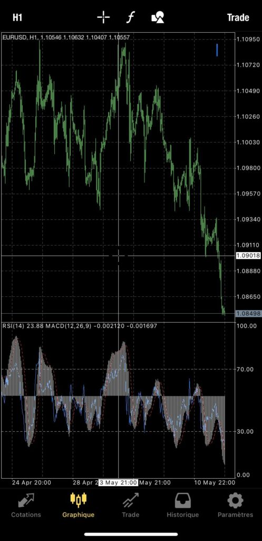Open the indicators (f) menu
The height and width of the screenshot is (541, 262).
[x=131, y=17]
